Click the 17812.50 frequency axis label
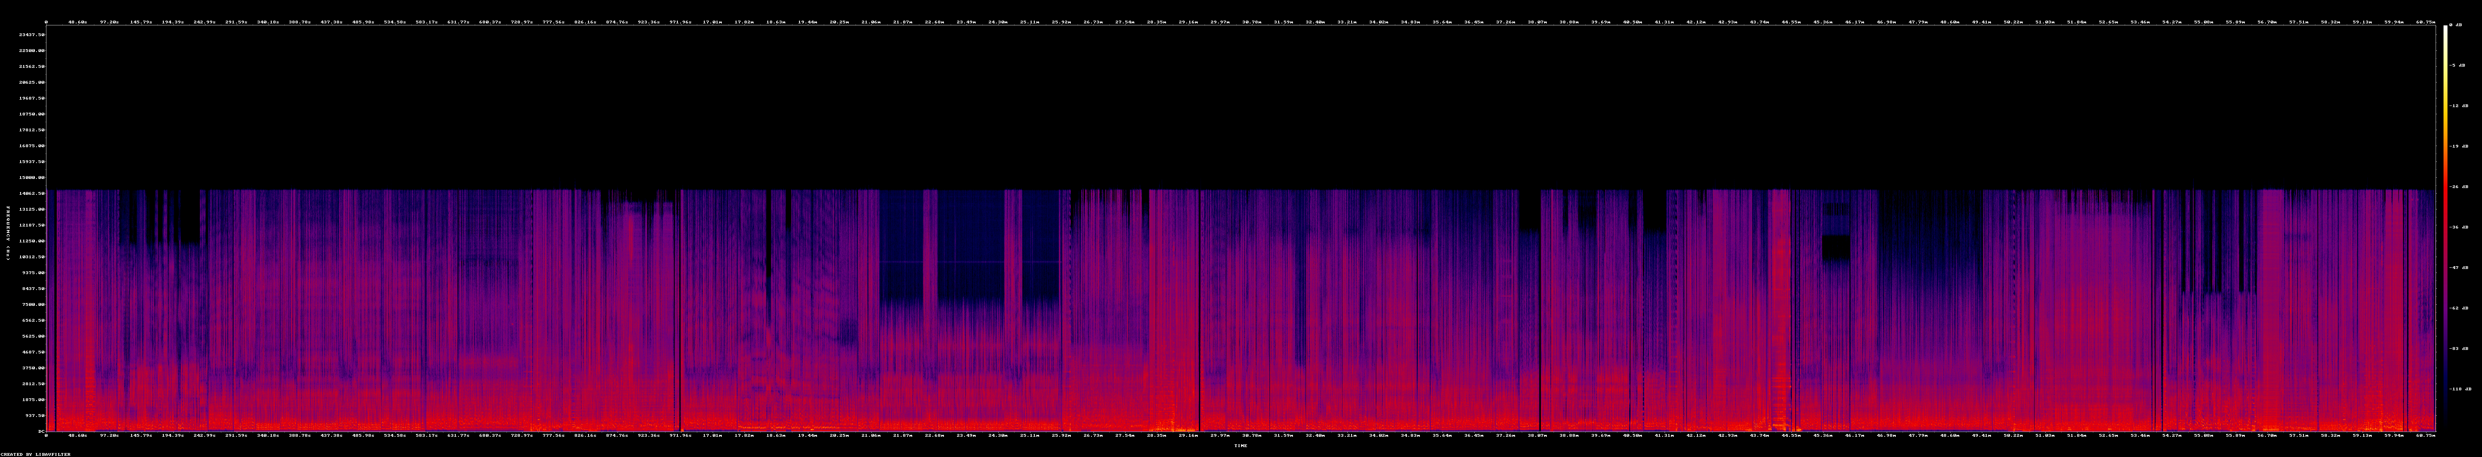 point(32,129)
